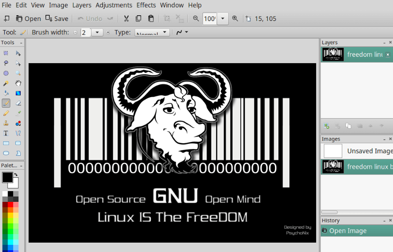The width and height of the screenshot is (393, 252).
Task: Select the Freeform Shape tool
Action: 18,153
